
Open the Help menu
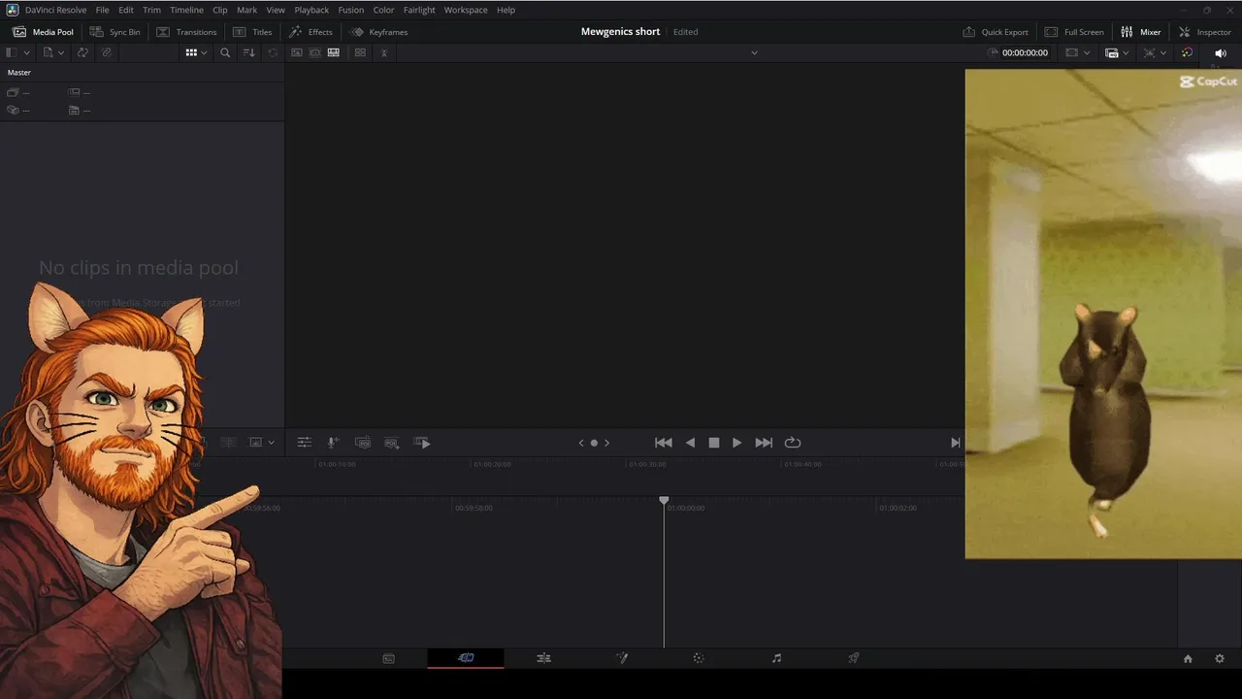pyautogui.click(x=506, y=10)
